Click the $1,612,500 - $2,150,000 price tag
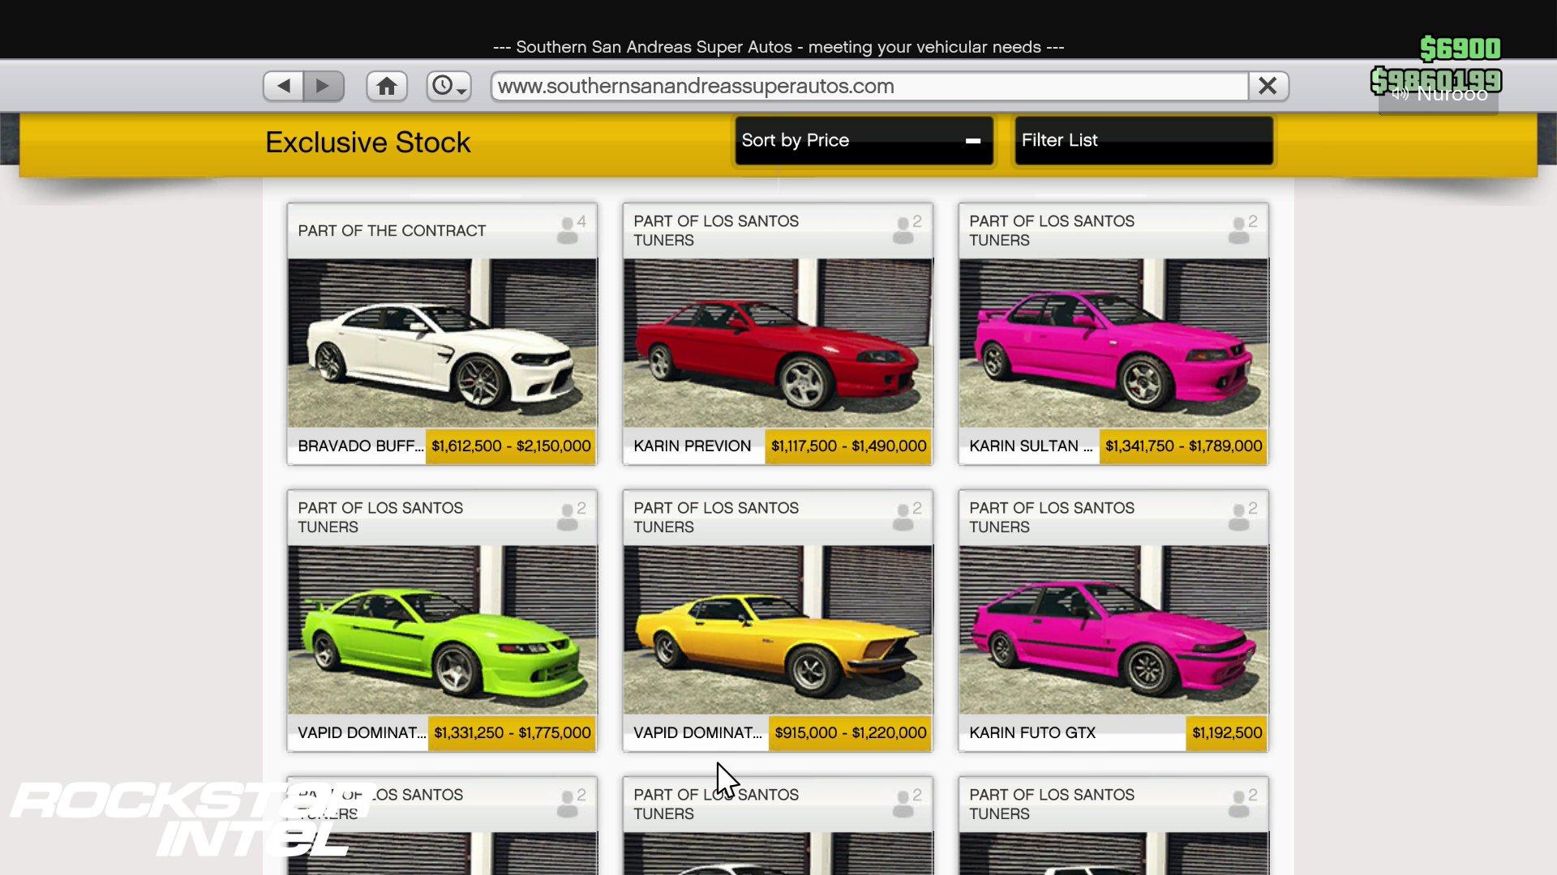Screen dimensions: 1557x875 click(511, 446)
